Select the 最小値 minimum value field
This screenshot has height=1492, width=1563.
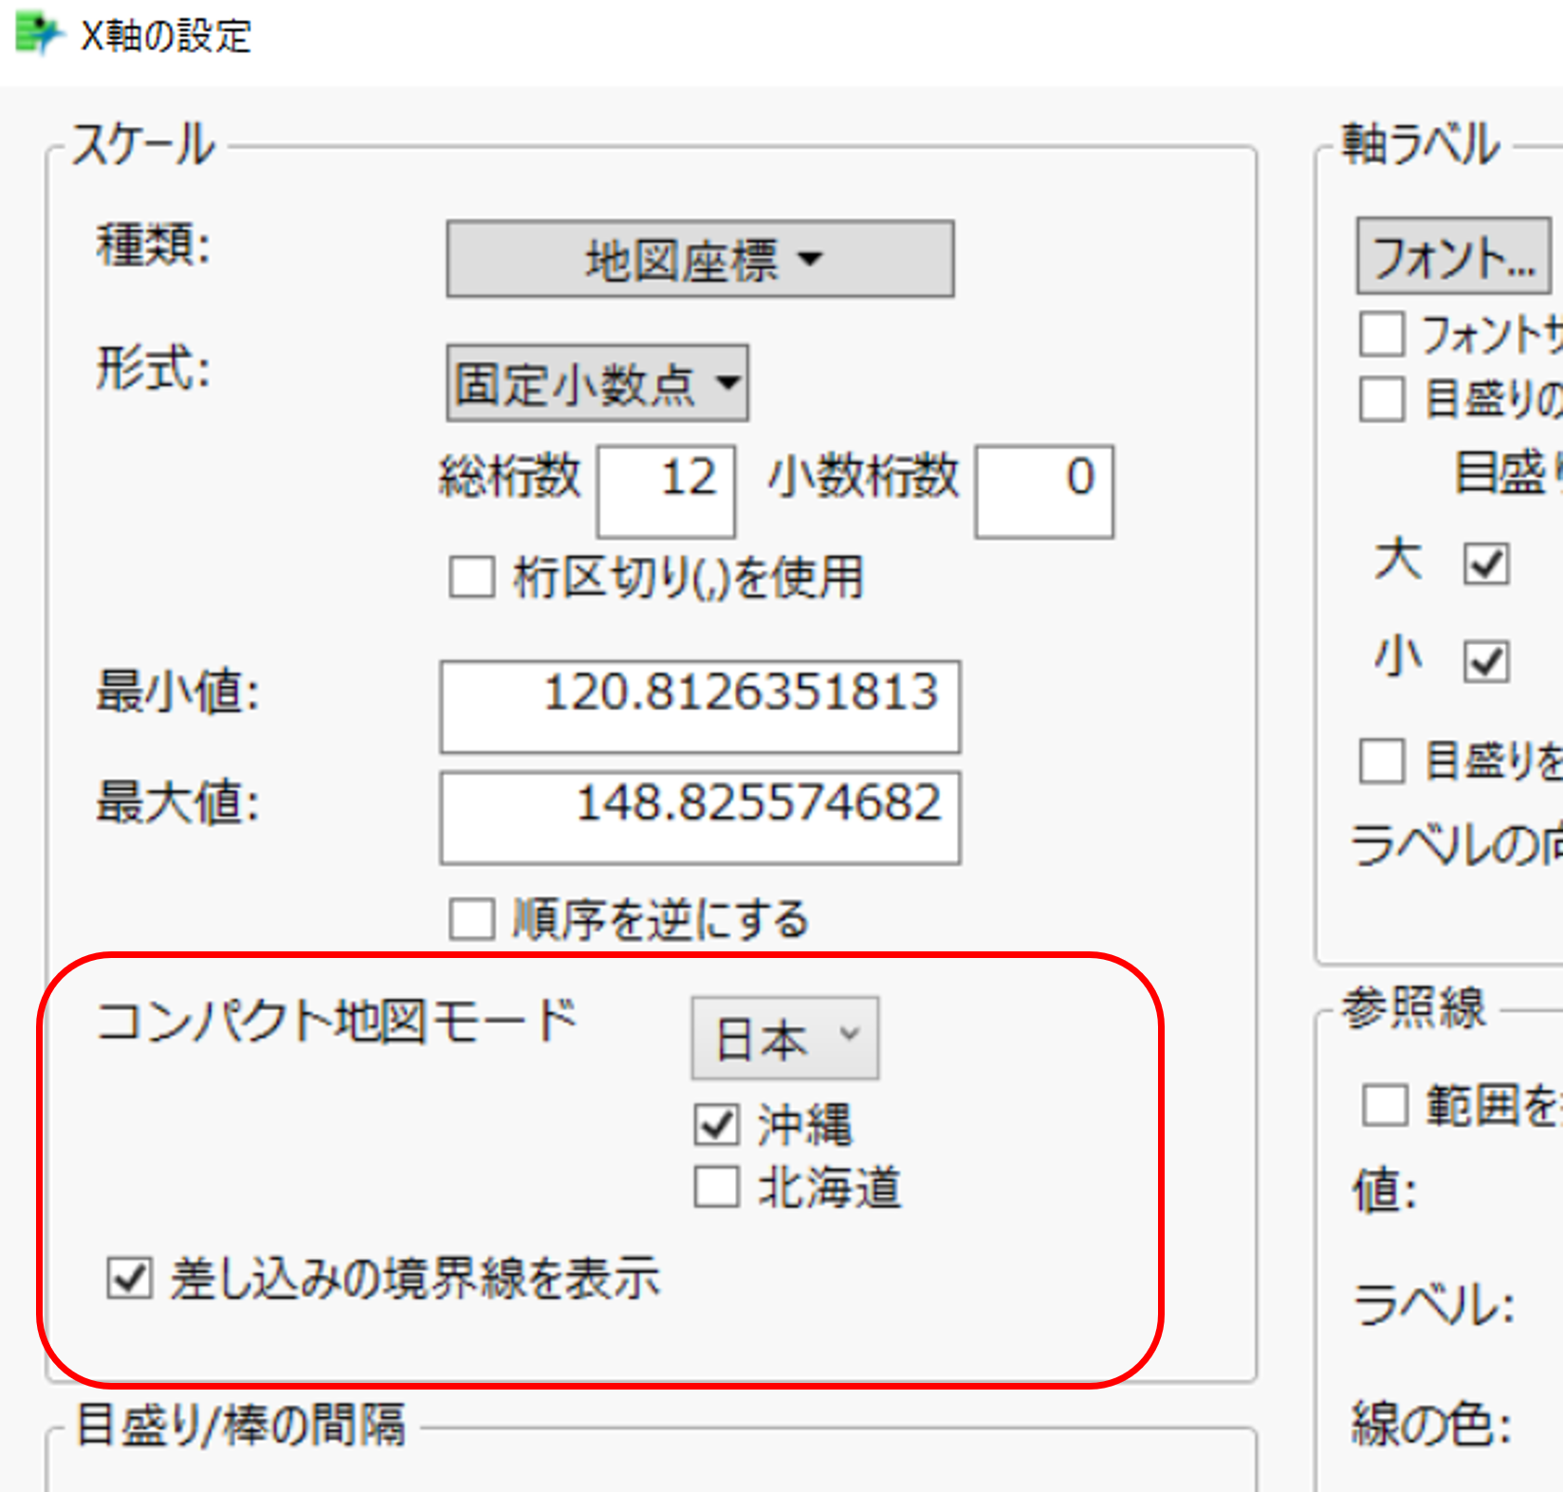coord(699,706)
